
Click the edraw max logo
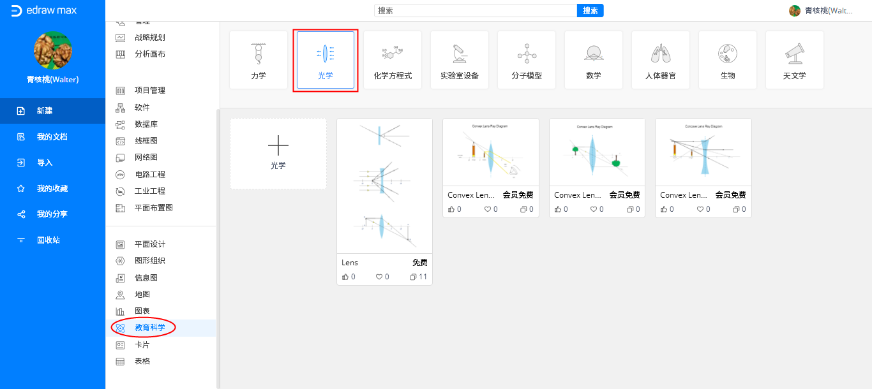click(x=44, y=11)
